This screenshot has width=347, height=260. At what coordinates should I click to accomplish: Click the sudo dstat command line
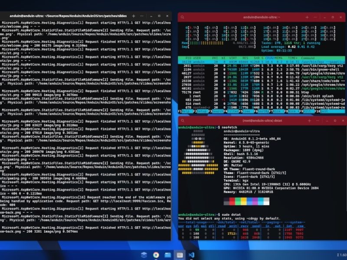(210, 214)
